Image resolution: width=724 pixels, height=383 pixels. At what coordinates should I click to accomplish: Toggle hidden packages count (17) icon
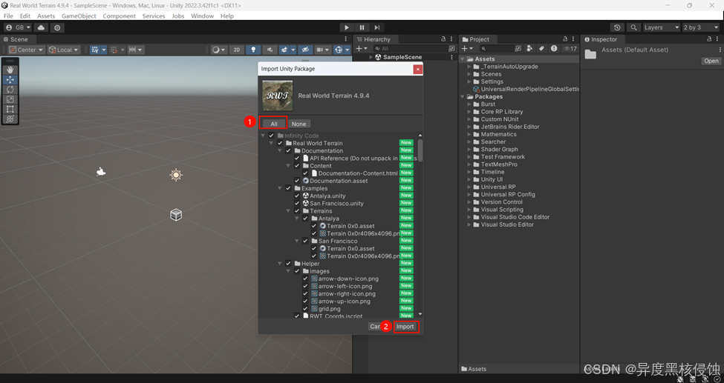[x=570, y=48]
